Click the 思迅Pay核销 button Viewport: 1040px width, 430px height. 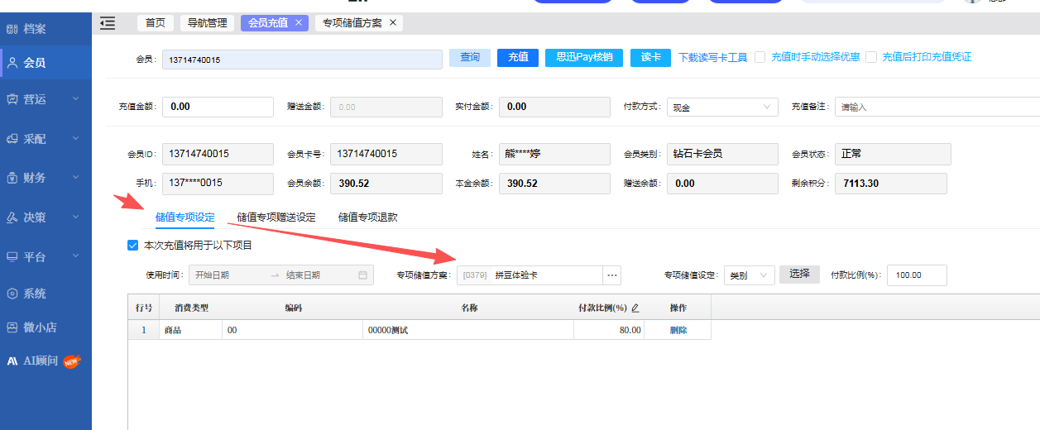[584, 57]
